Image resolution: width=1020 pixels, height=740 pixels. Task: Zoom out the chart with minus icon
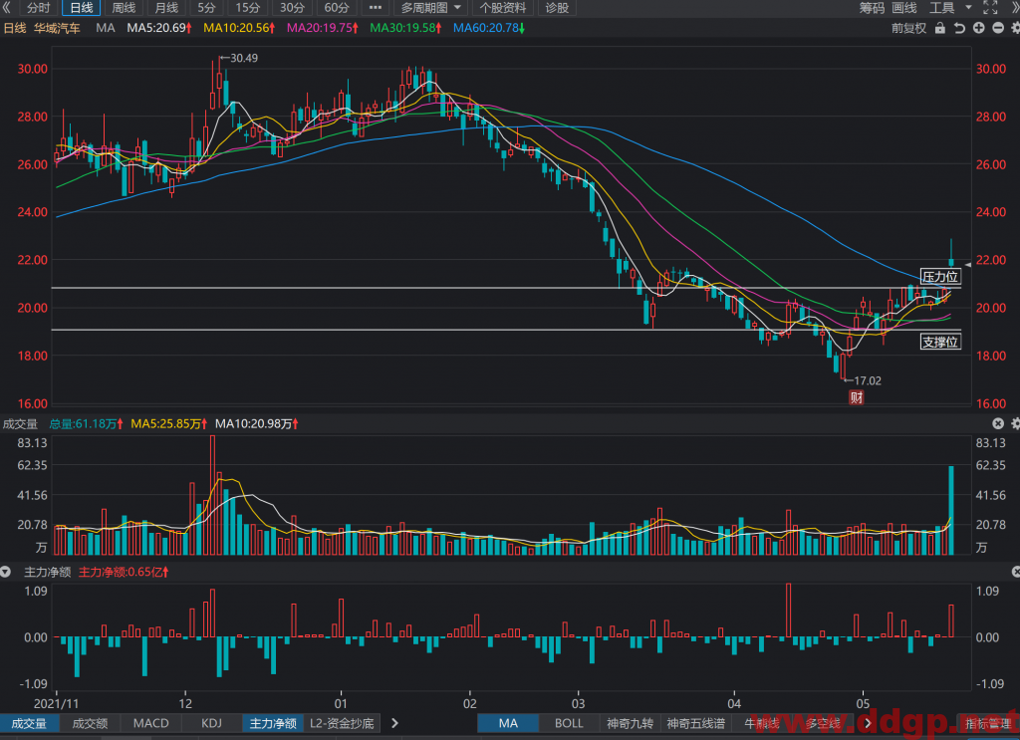tap(998, 28)
